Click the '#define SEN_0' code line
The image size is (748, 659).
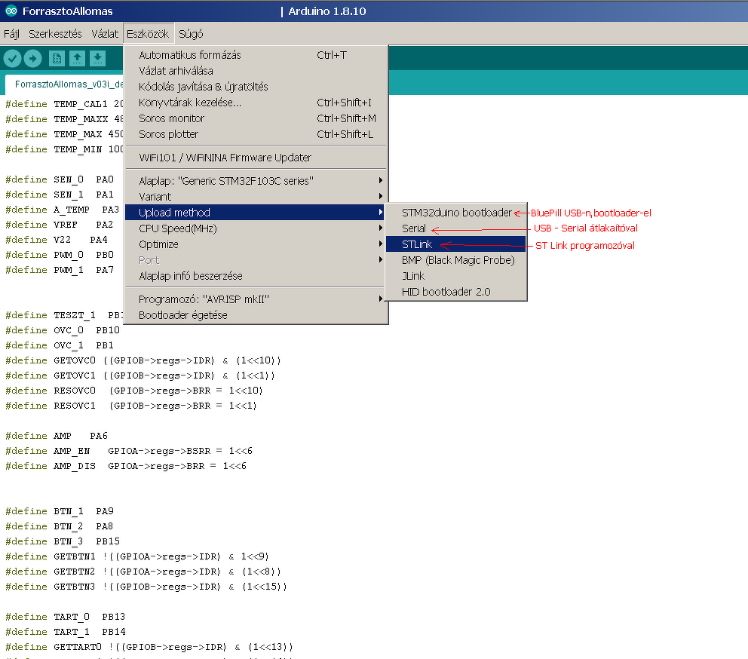pyautogui.click(x=60, y=179)
